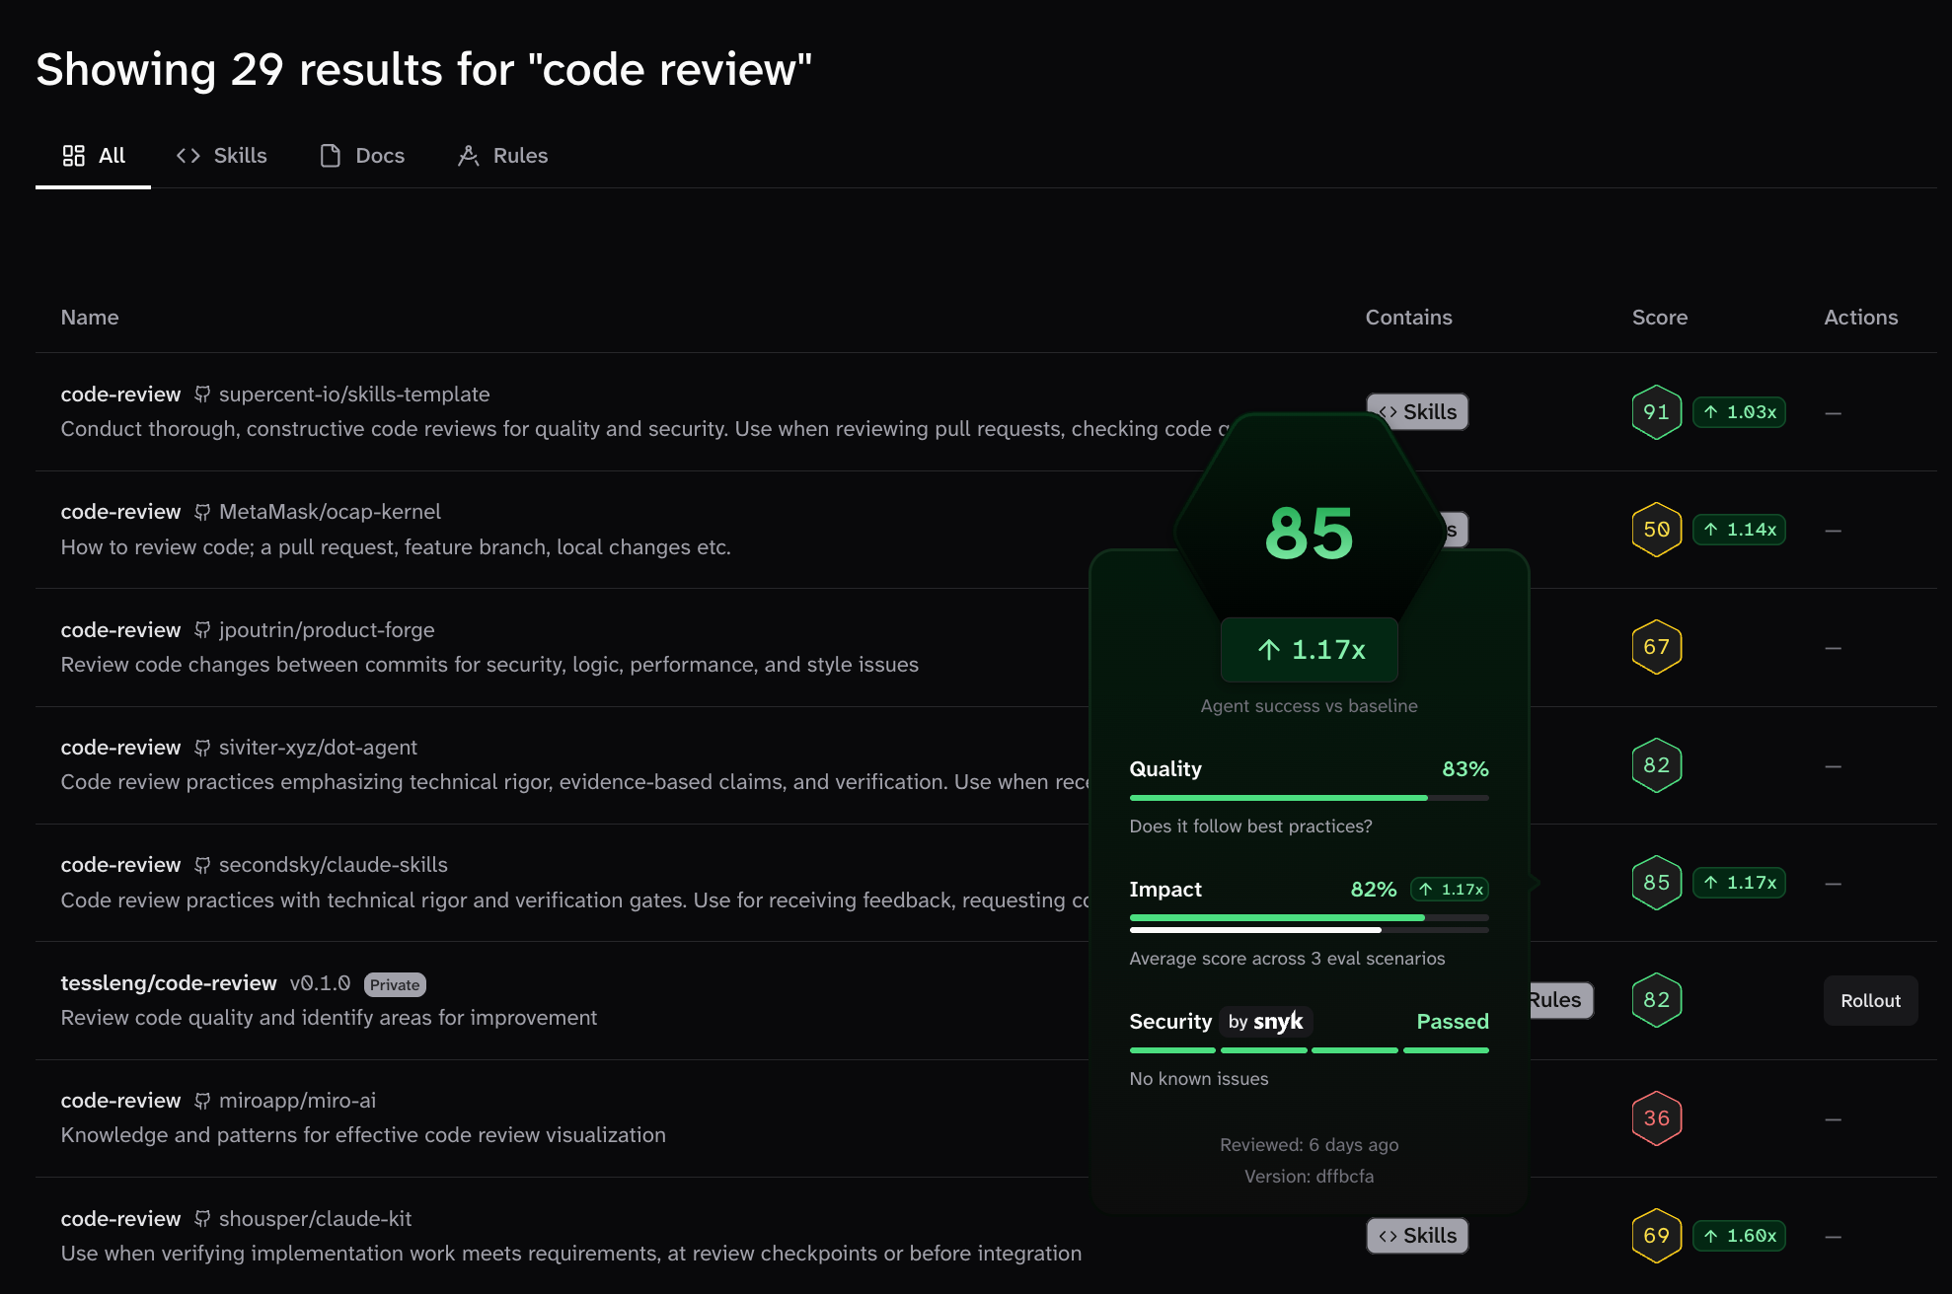Click the 1.60x improvement badge
The image size is (1952, 1294).
click(1740, 1236)
